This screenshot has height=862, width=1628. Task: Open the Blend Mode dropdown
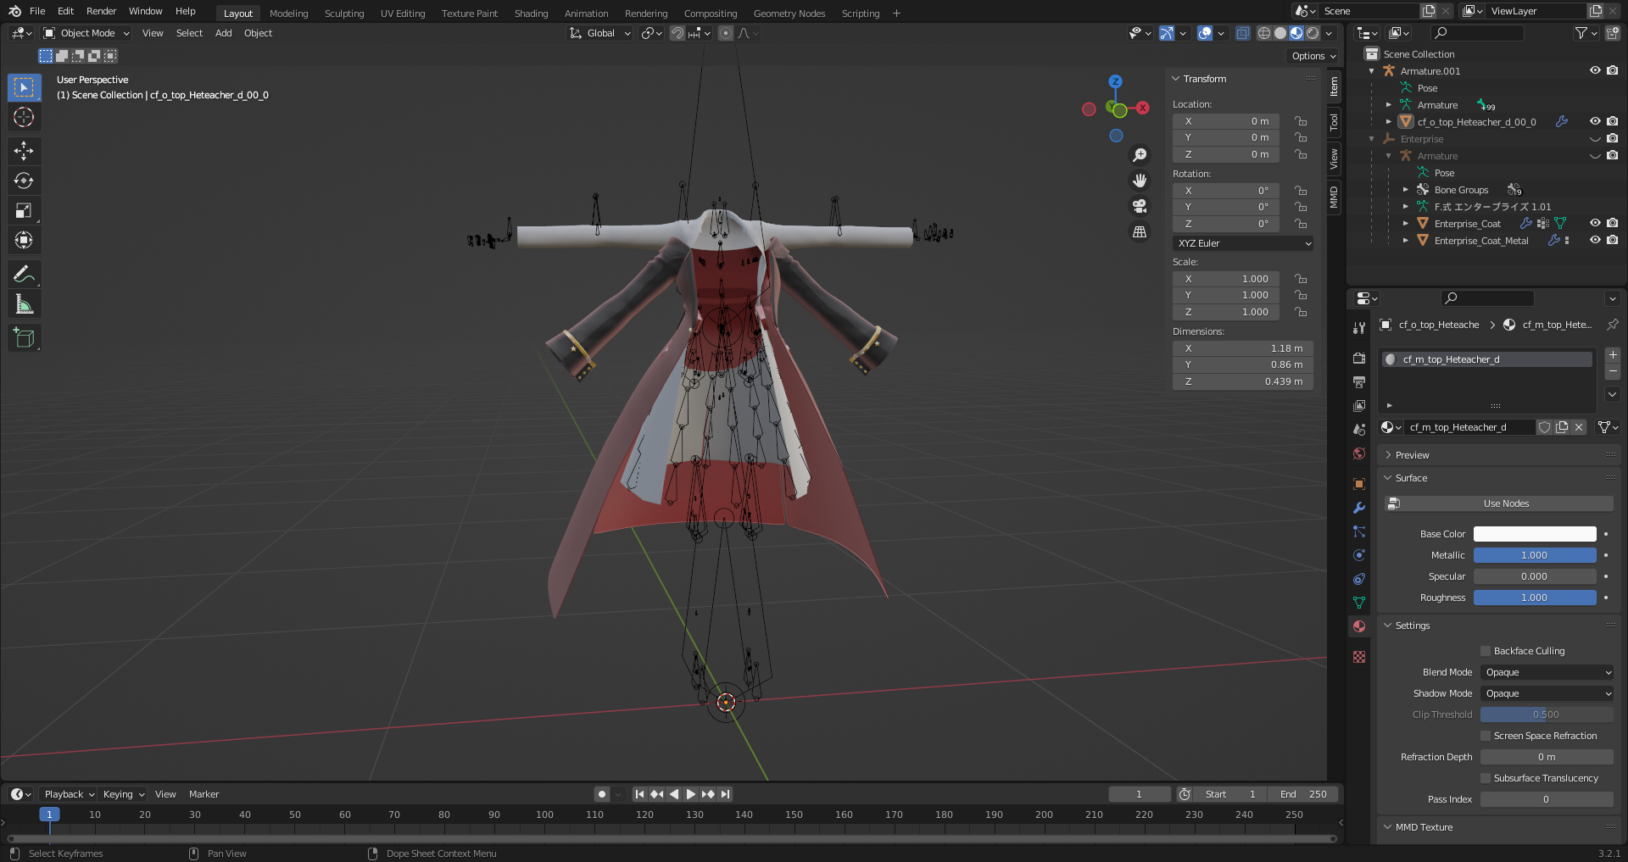pos(1547,672)
